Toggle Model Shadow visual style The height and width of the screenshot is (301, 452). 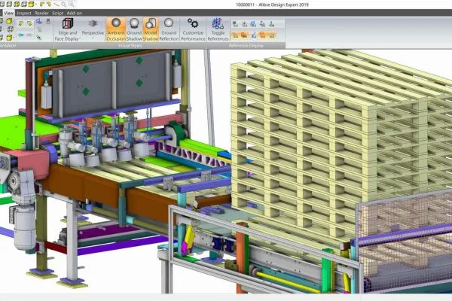pyautogui.click(x=150, y=29)
